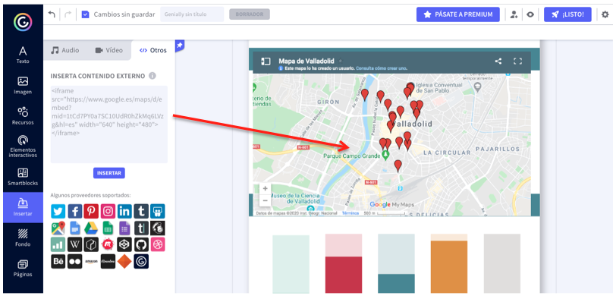The image size is (613, 296).
Task: Select the Facebook provider icon
Action: coord(75,211)
